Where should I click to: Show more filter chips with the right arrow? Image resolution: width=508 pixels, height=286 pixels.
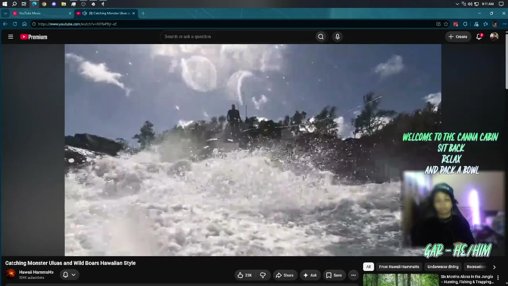click(x=494, y=267)
